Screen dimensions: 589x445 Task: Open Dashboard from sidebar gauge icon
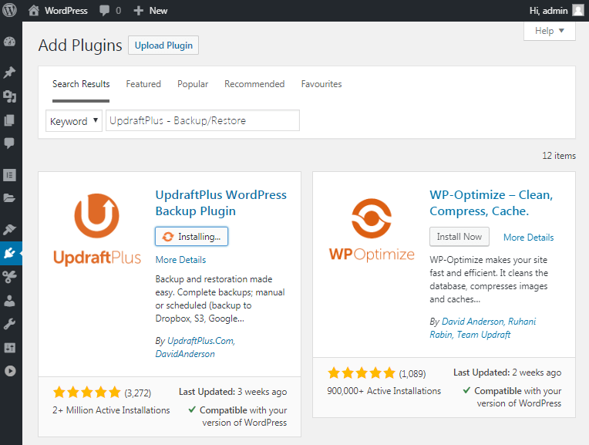tap(9, 42)
